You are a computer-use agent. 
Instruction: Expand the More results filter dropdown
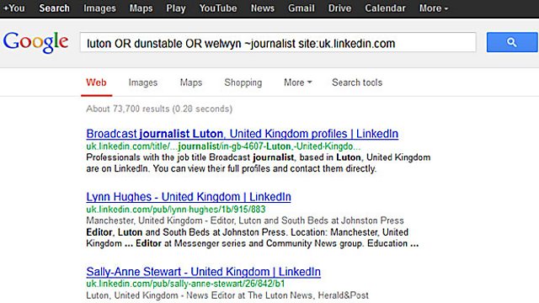tap(297, 82)
